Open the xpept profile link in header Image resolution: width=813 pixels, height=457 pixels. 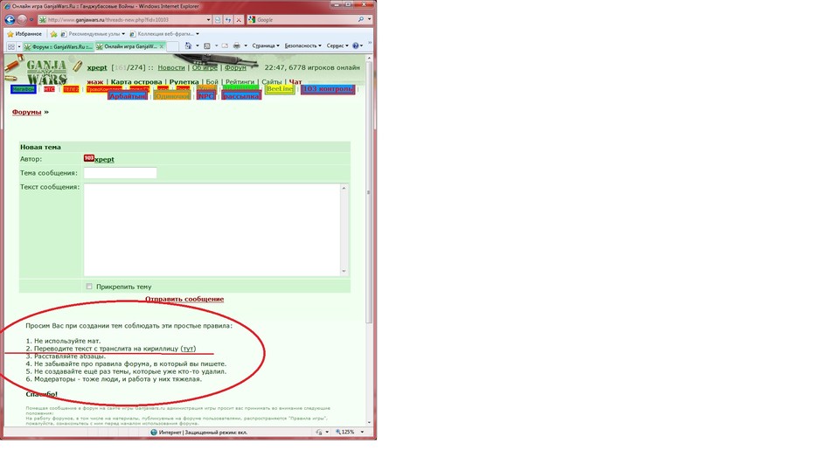point(97,67)
